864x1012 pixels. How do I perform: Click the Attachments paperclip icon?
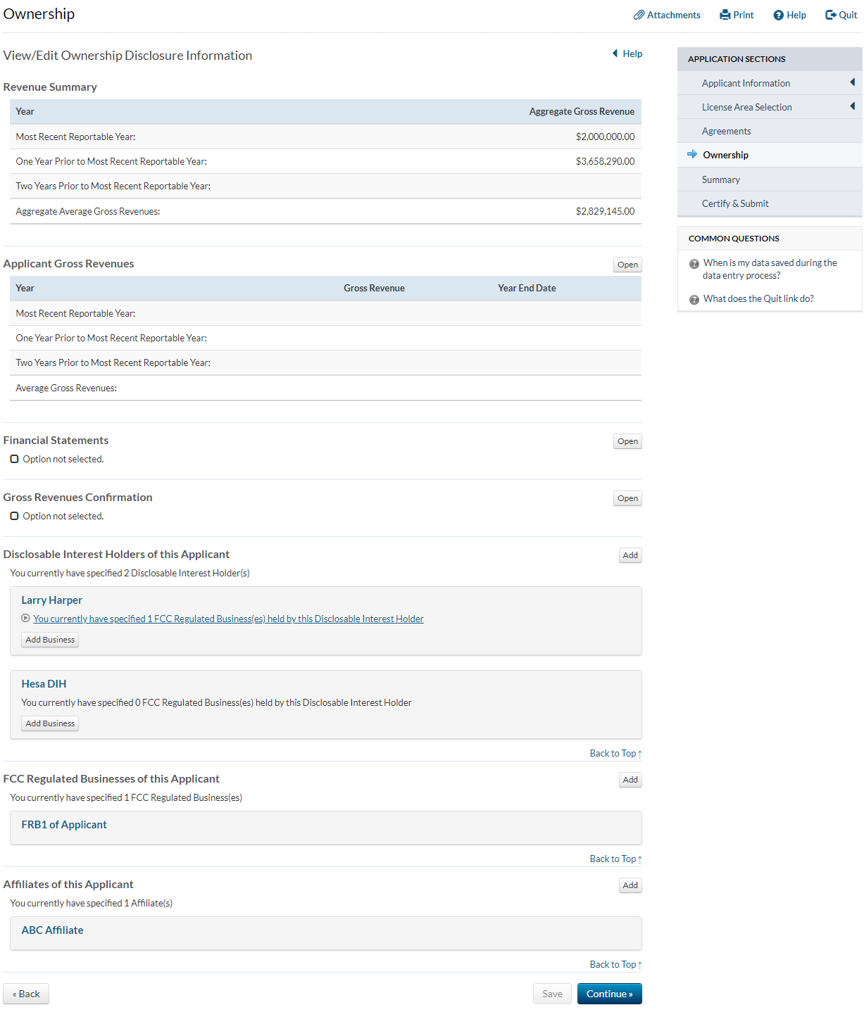(x=639, y=15)
